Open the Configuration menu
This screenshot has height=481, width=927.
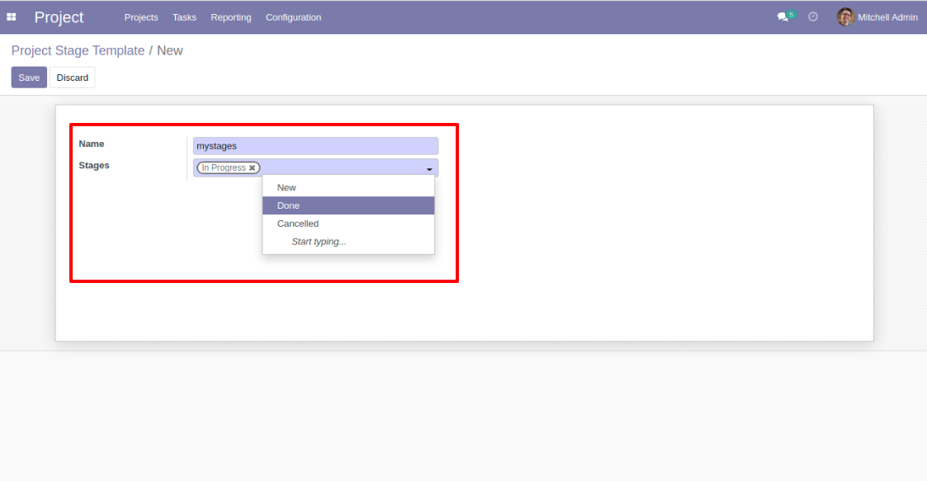point(293,17)
